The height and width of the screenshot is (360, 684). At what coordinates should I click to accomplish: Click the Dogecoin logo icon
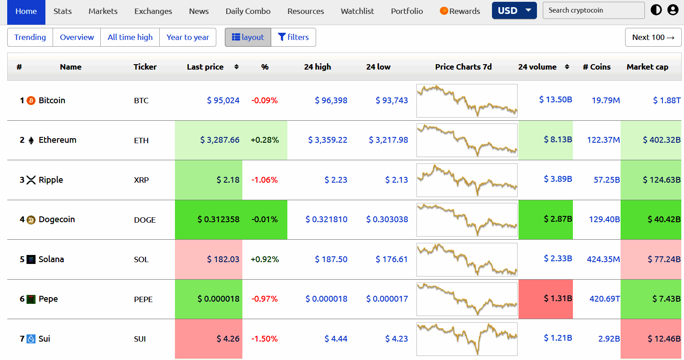click(x=31, y=220)
